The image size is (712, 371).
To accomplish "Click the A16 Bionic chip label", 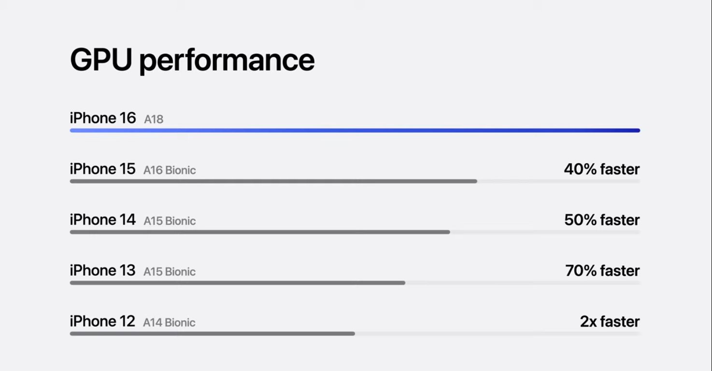I will pyautogui.click(x=170, y=170).
